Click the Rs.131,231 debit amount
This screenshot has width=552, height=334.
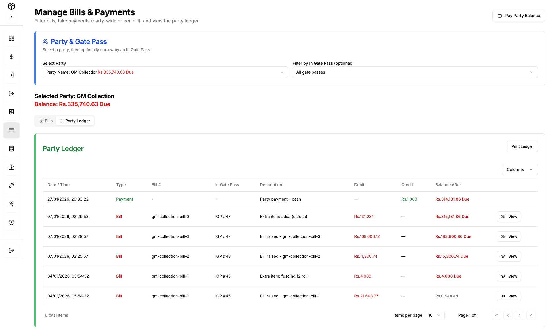[x=364, y=217]
